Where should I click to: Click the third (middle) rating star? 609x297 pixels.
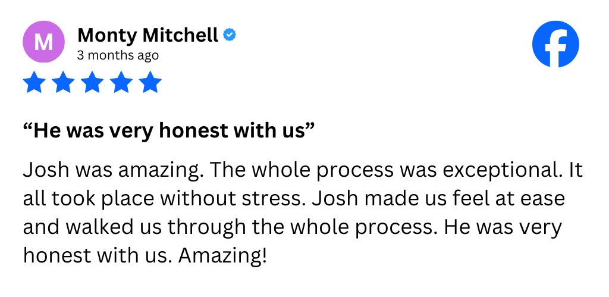point(92,83)
